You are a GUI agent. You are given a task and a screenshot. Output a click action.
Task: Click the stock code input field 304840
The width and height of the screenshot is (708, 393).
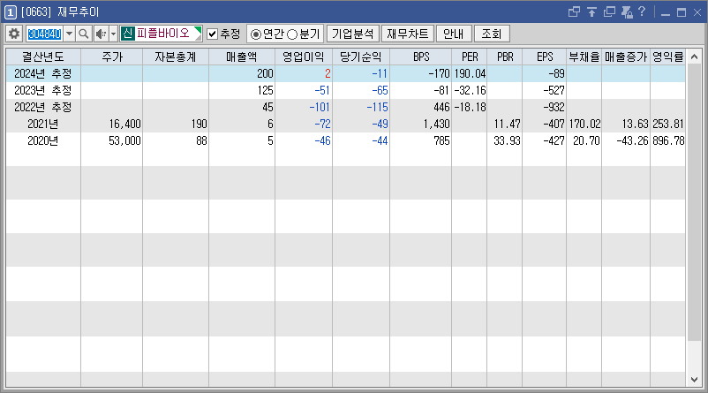(x=44, y=34)
